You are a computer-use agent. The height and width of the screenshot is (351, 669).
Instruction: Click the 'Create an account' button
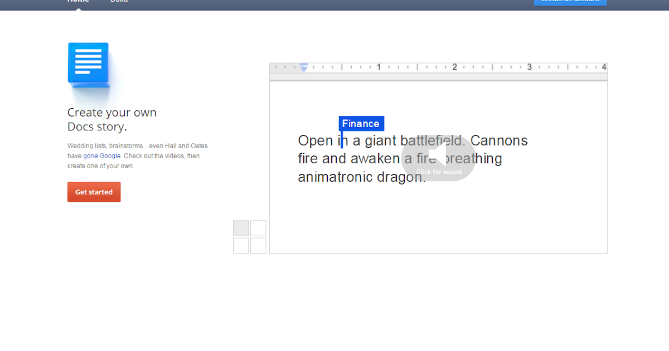pos(570,2)
